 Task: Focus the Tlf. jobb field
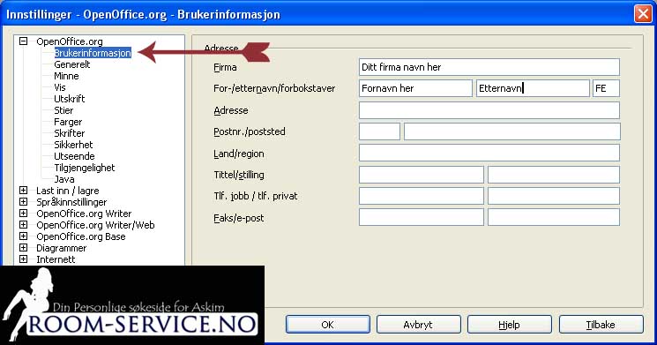point(422,196)
